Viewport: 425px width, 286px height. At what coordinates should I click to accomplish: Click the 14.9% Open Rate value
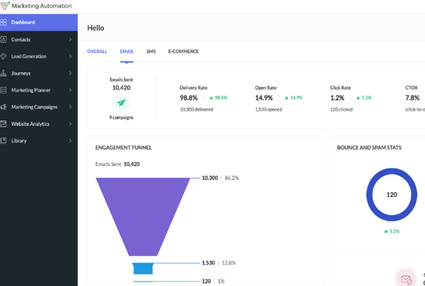pyautogui.click(x=264, y=98)
